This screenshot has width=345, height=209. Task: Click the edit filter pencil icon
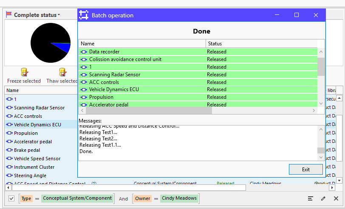pyautogui.click(x=323, y=198)
